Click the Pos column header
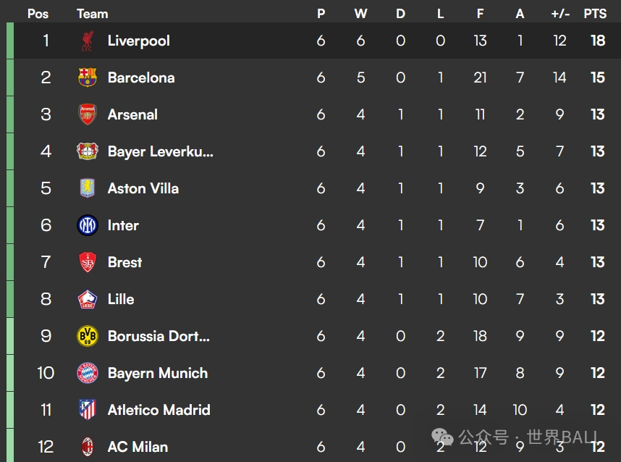Viewport: 621px width, 462px height. pos(38,14)
